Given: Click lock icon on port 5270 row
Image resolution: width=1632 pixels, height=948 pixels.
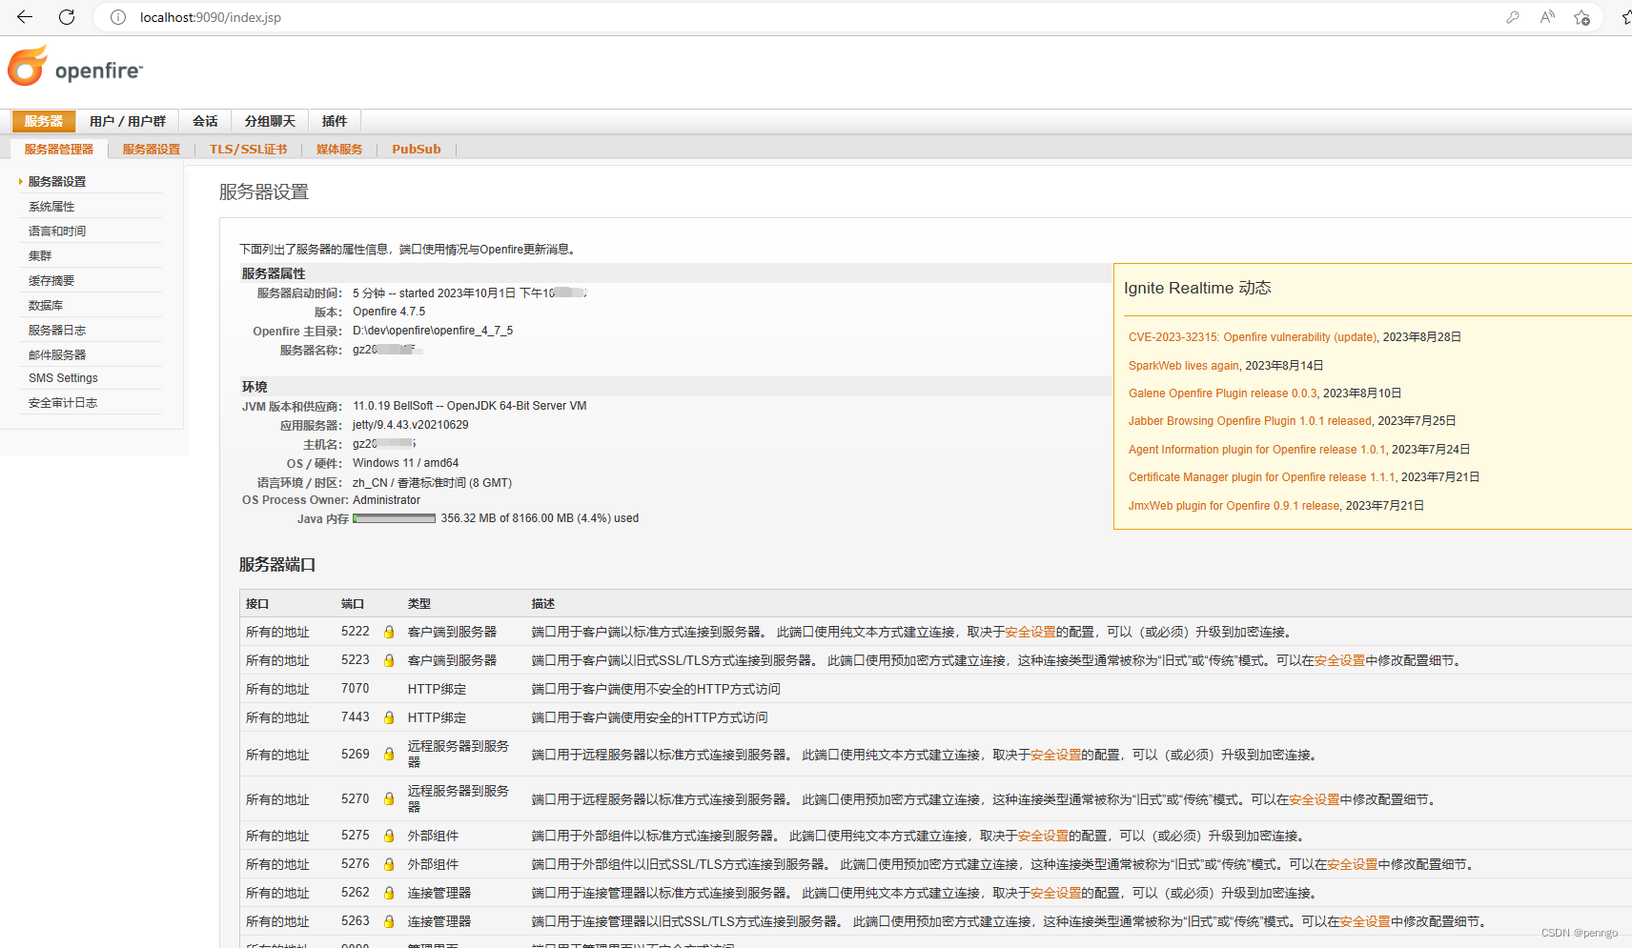Looking at the screenshot, I should point(389,798).
